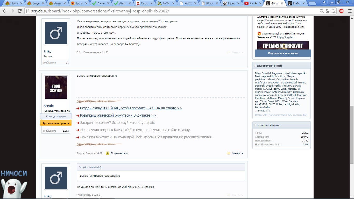Open 'Розыгрыш эпической бижутерии ВКонтакте' link
The height and width of the screenshot is (199, 354).
(x=118, y=115)
